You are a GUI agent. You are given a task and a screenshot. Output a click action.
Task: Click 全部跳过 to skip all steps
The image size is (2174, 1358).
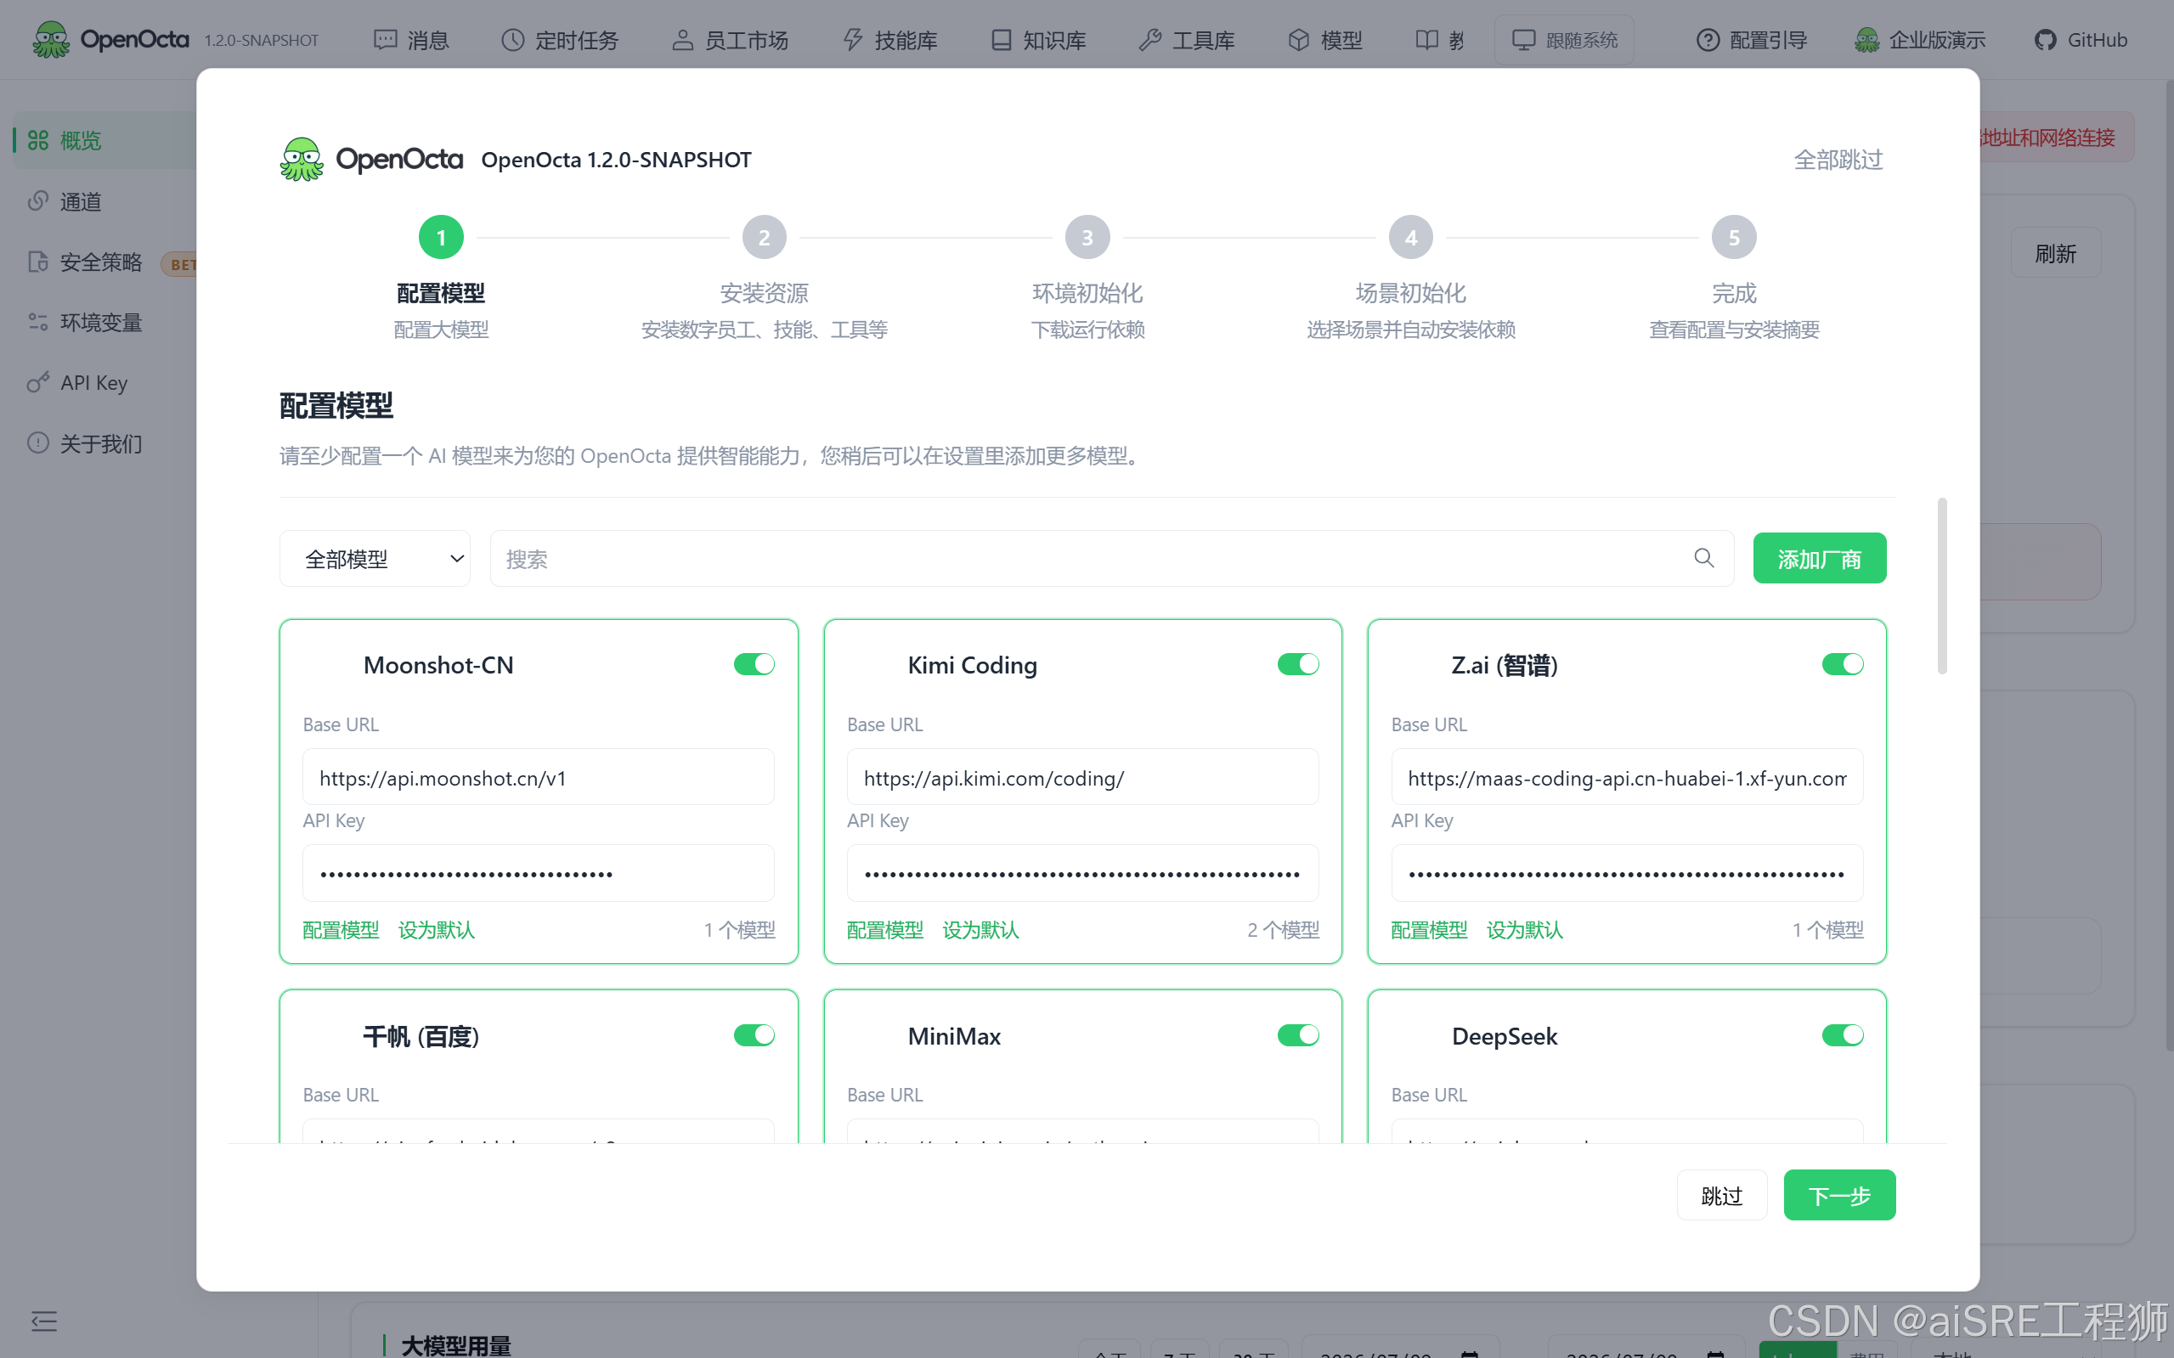coord(1838,160)
